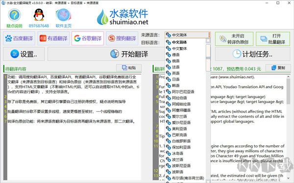Image resolution: width=294 pixels, height=183 pixels.
Task: Click the icon beside 波兰语
Action: click(x=169, y=159)
